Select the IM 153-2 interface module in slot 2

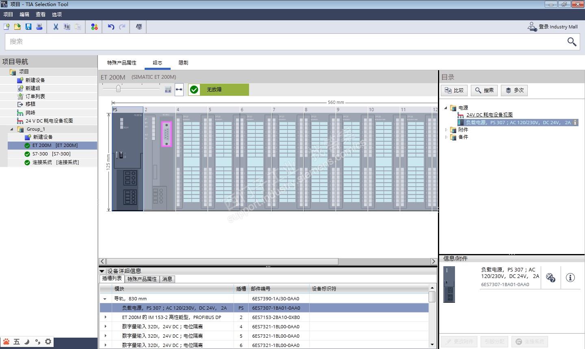[160, 162]
